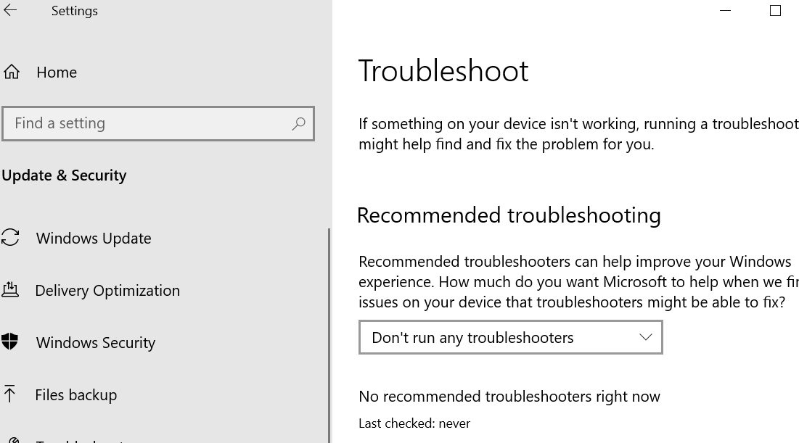This screenshot has height=443, width=799.
Task: Click 'No recommended troubleshooters right now' text
Action: point(509,396)
